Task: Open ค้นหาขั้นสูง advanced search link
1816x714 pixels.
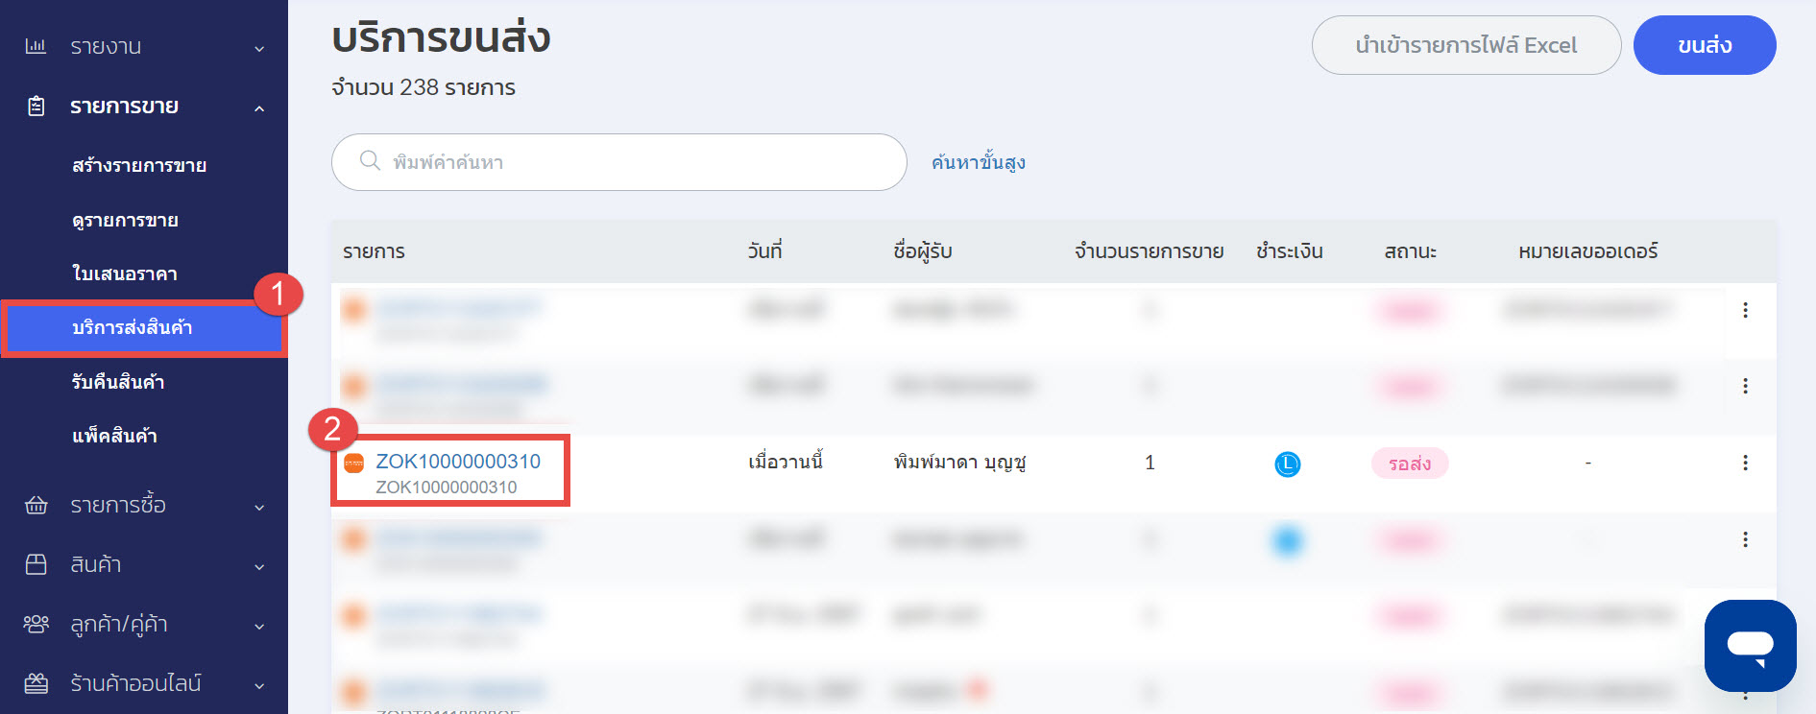Action: [978, 162]
